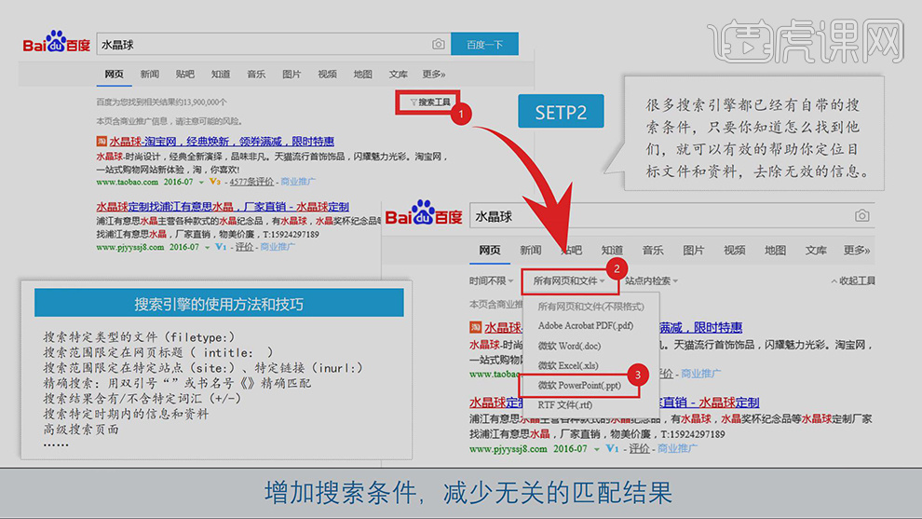Open 贴吧 tab in top navigation

pyautogui.click(x=185, y=75)
